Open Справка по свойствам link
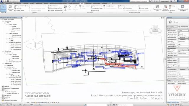The image size is (189, 106). [x=173, y=102]
